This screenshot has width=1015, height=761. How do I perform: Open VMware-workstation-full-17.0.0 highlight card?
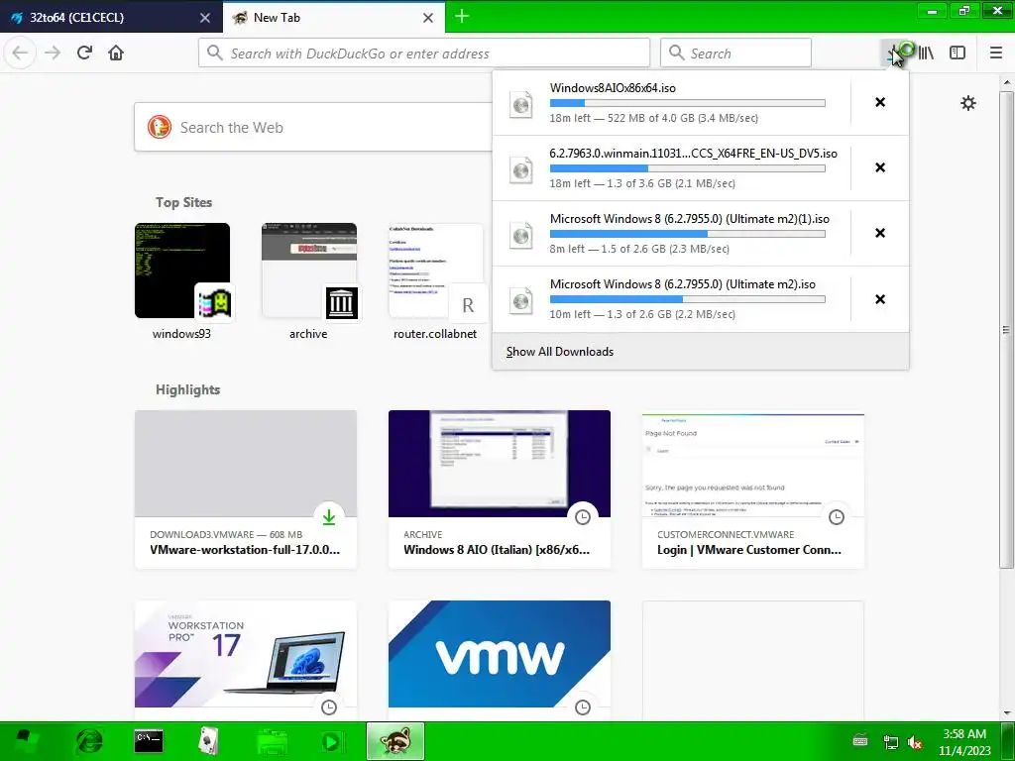[x=246, y=489]
